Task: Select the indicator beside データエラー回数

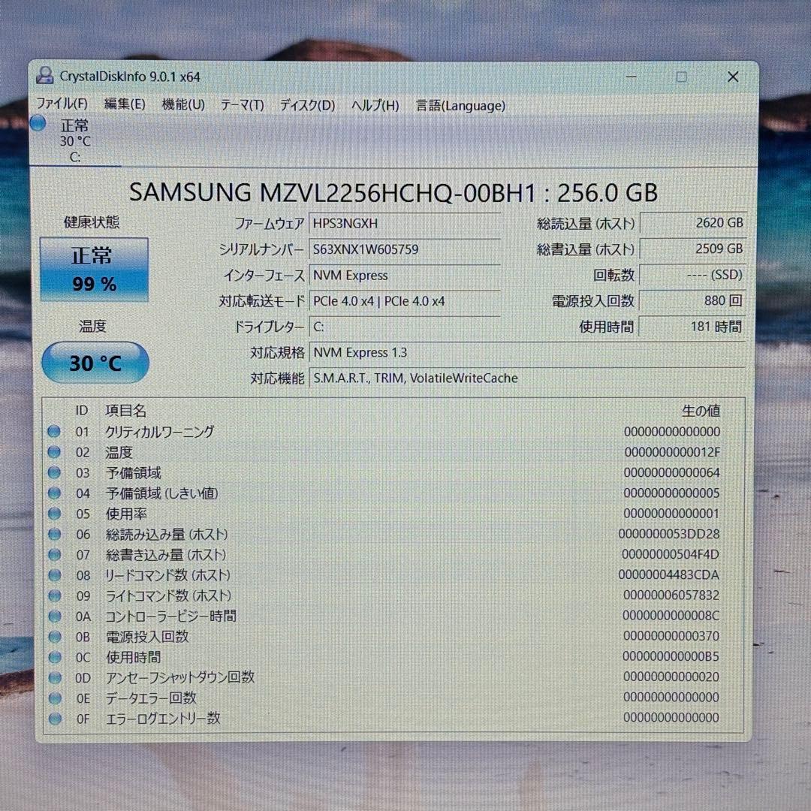Action: [x=54, y=698]
